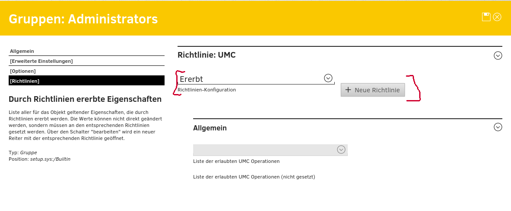Click the 'Durch Richtlinien ererbte Eigenschaften' heading
This screenshot has height=211, width=511.
point(85,99)
